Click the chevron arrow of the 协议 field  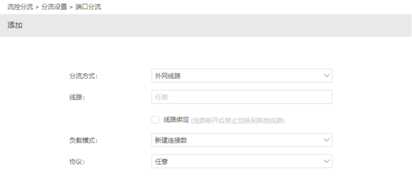[x=326, y=161]
